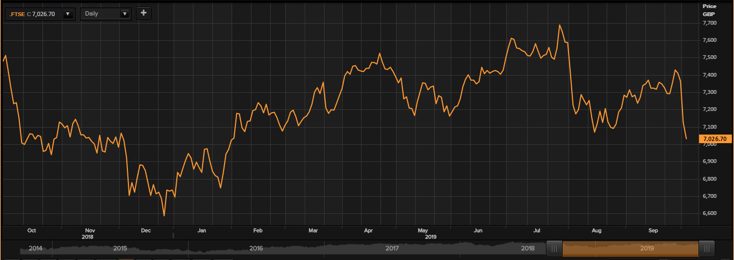Screen dimensions: 734x260
Task: Click the Aug label on the date axis
Action: pyautogui.click(x=596, y=231)
